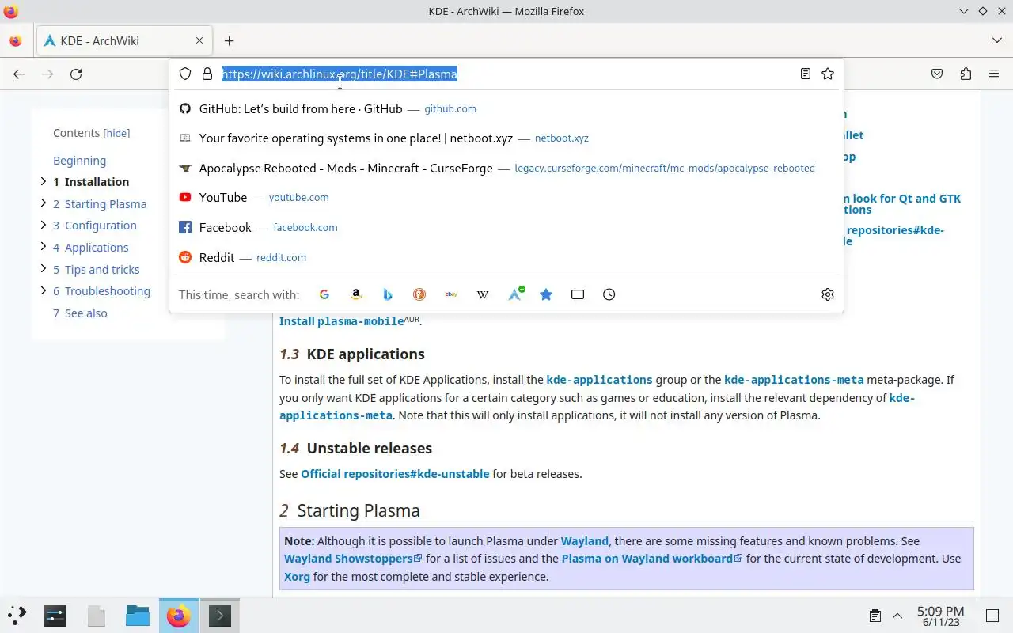Screen dimensions: 1013x633
Task: Jump to Beginning in Contents
Action: [x=79, y=160]
